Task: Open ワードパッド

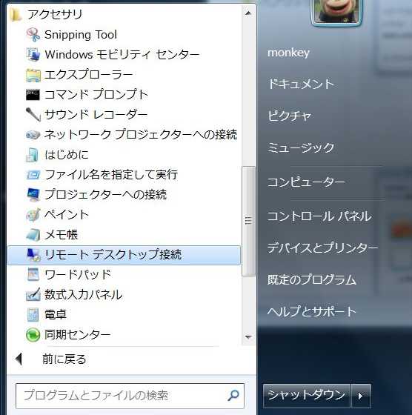Action: [x=124, y=274]
